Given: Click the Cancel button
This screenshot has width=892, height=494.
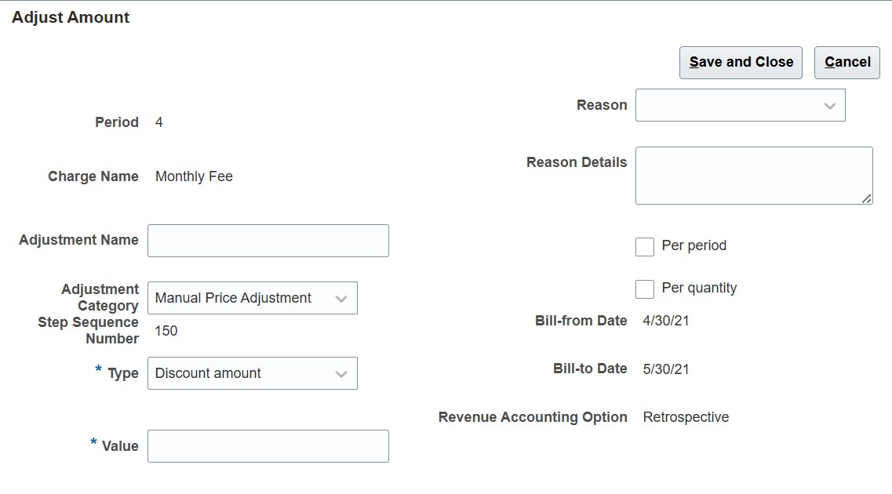Looking at the screenshot, I should coord(847,62).
